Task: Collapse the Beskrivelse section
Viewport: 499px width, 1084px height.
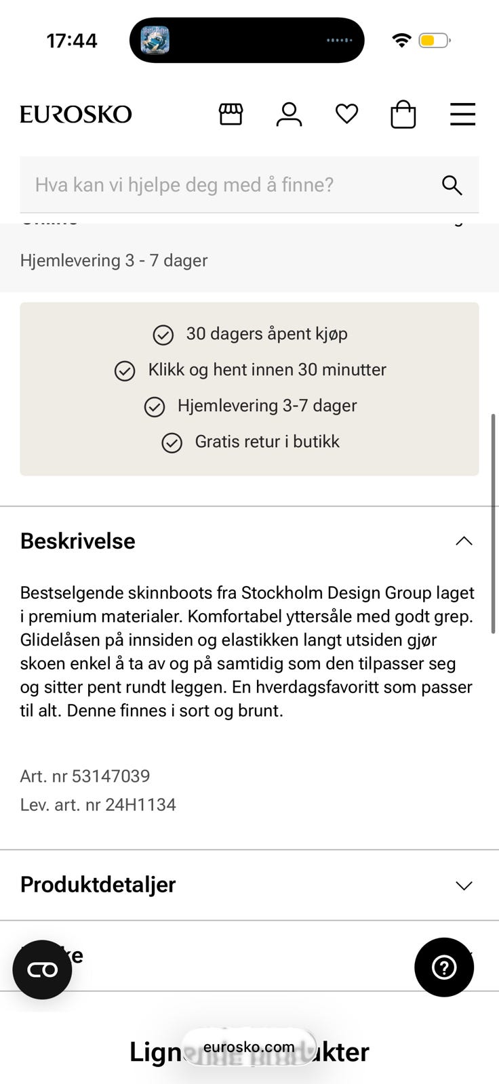Action: point(464,541)
